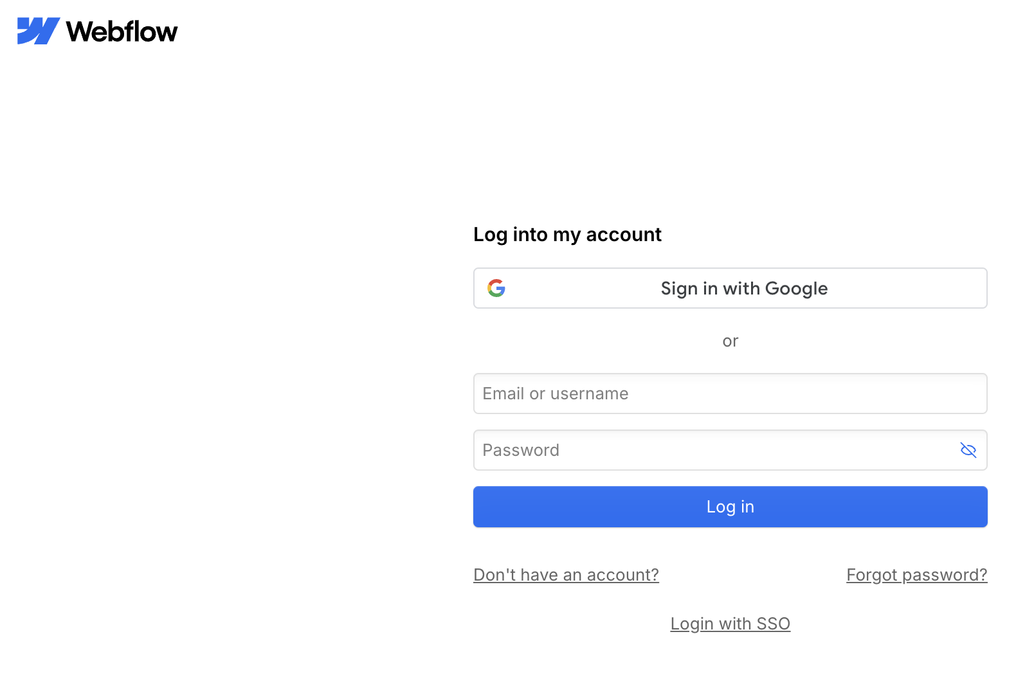Go to the Webflow homepage via header logo

(x=97, y=31)
